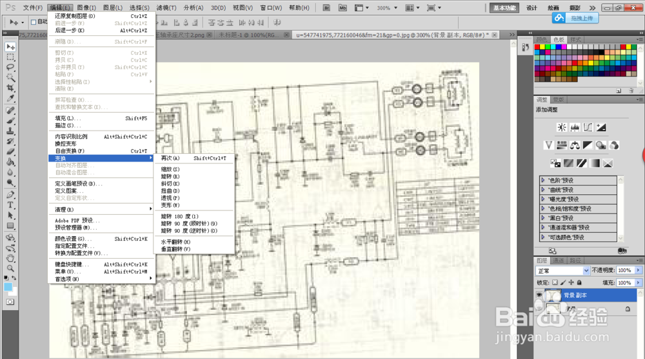This screenshot has height=359, width=645.
Task: Toggle lock image pixels brush icon
Action: (563, 282)
